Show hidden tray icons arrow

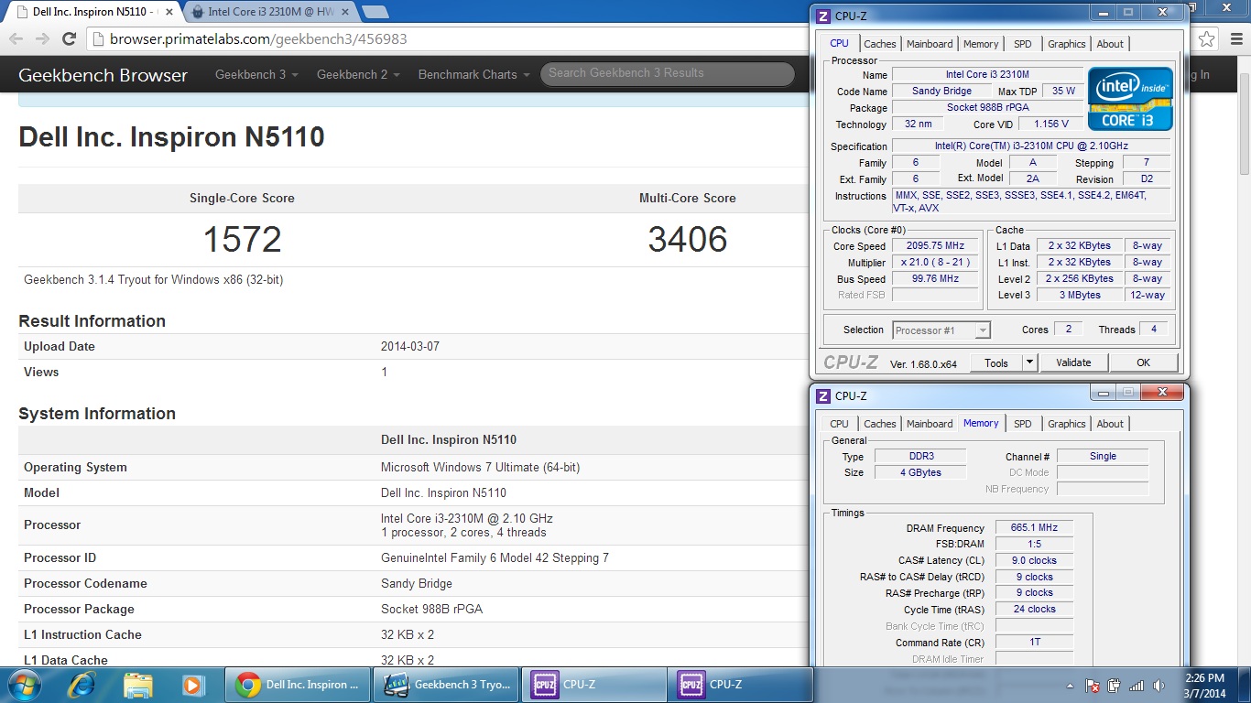click(1071, 685)
